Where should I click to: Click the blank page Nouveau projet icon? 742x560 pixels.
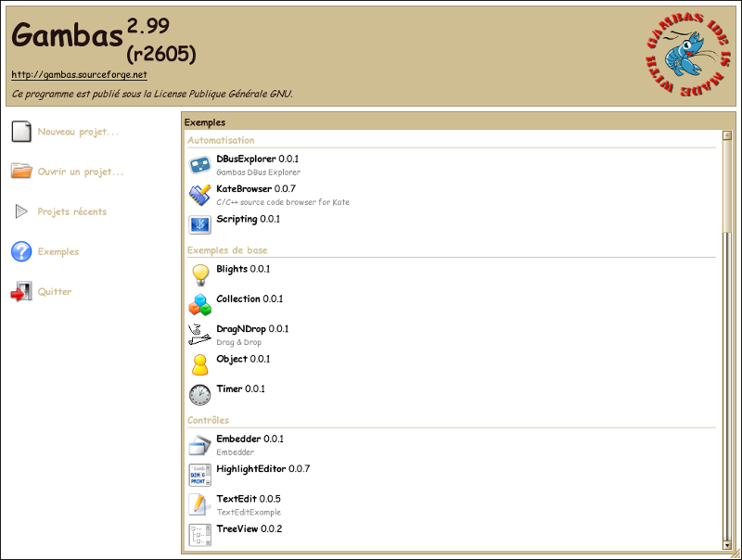pyautogui.click(x=21, y=132)
